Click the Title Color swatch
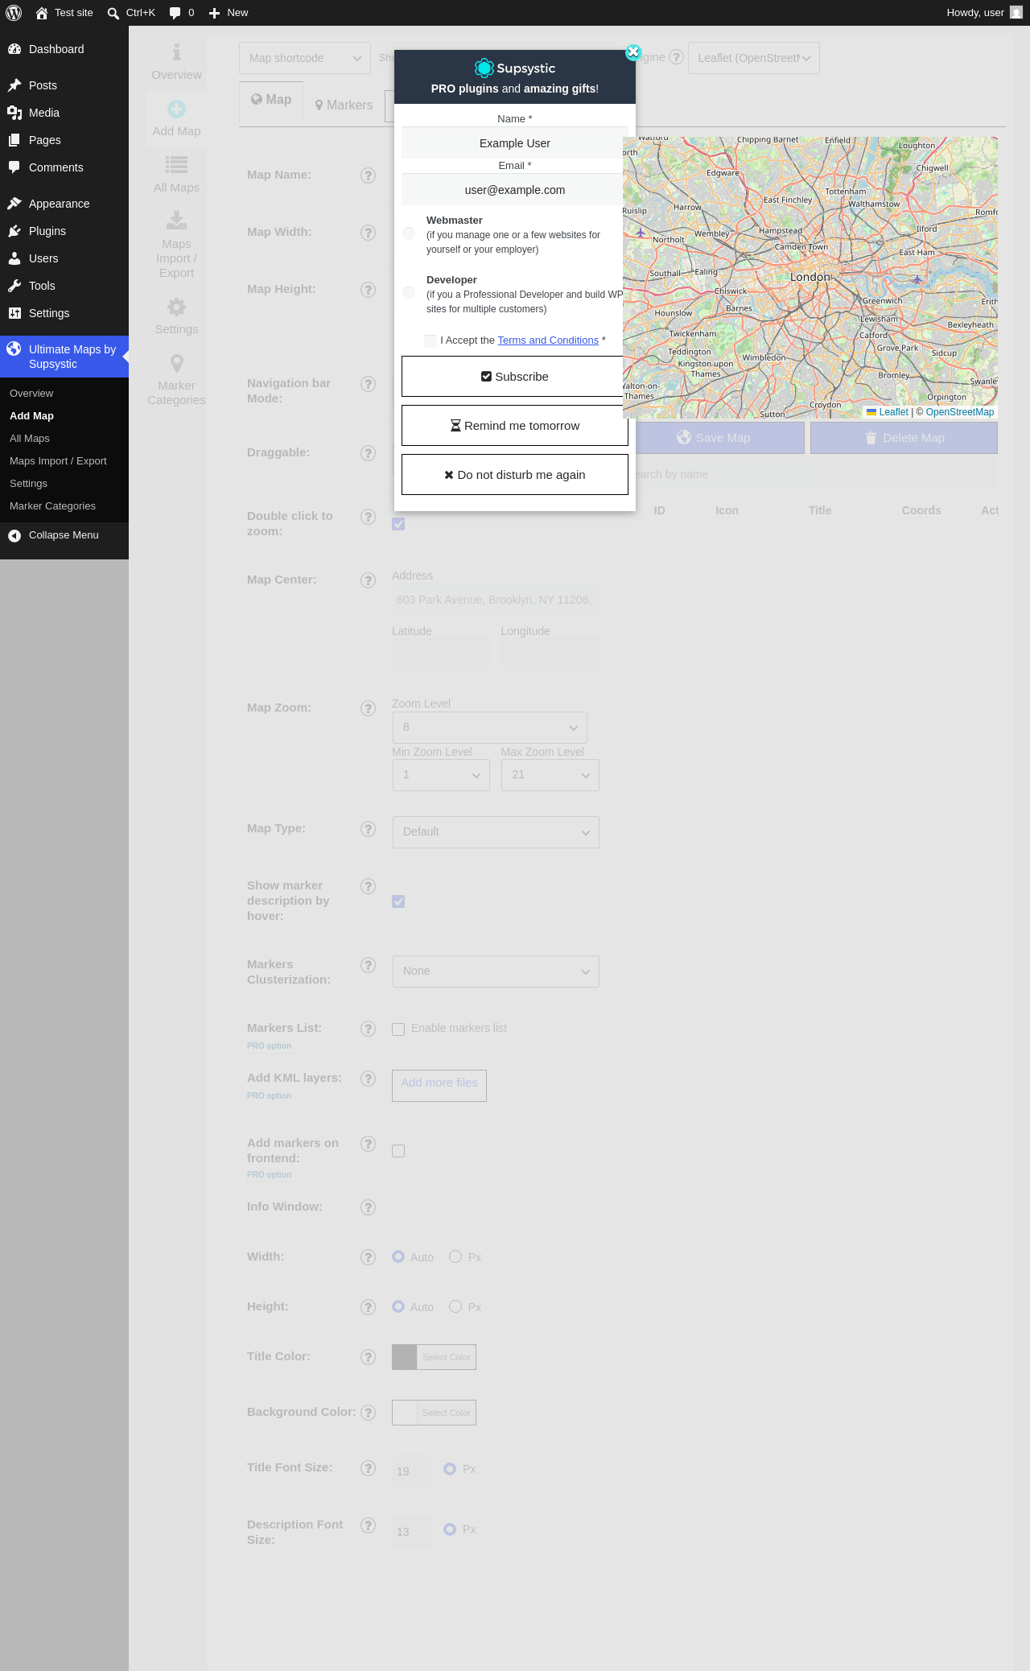 click(405, 1357)
